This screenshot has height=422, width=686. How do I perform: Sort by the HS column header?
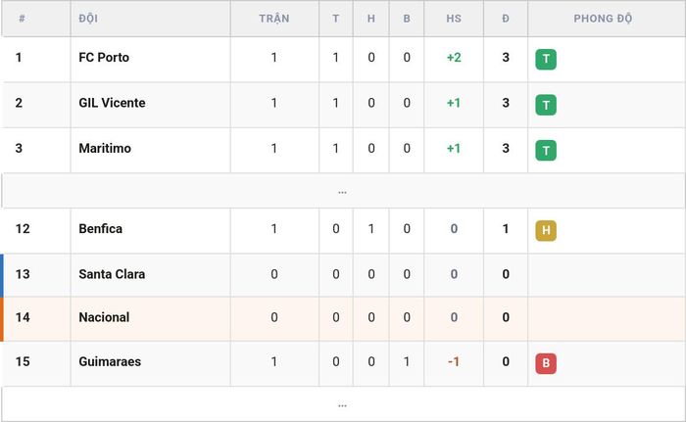pyautogui.click(x=454, y=19)
